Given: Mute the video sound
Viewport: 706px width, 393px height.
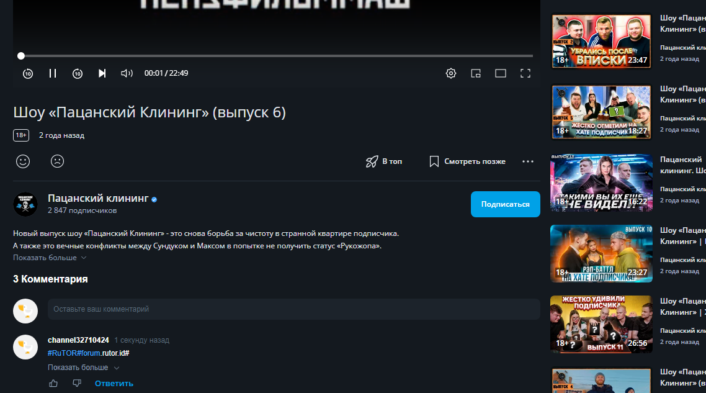Looking at the screenshot, I should click(x=127, y=73).
